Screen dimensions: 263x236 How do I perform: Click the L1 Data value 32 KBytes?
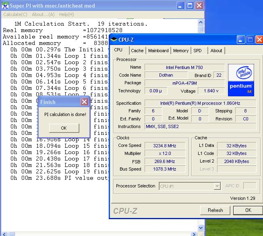tap(236, 146)
